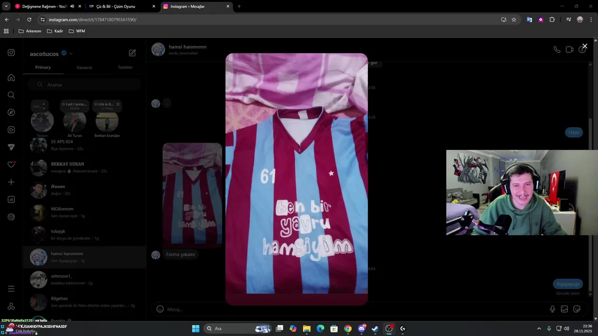Viewport: 598px width, 336px height.
Task: Go to Home in Instagram sidebar
Action: click(11, 77)
